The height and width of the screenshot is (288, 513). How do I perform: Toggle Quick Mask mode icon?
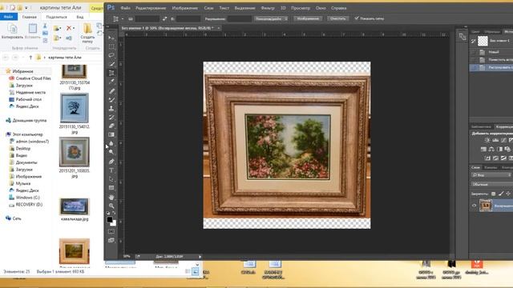coord(111,231)
